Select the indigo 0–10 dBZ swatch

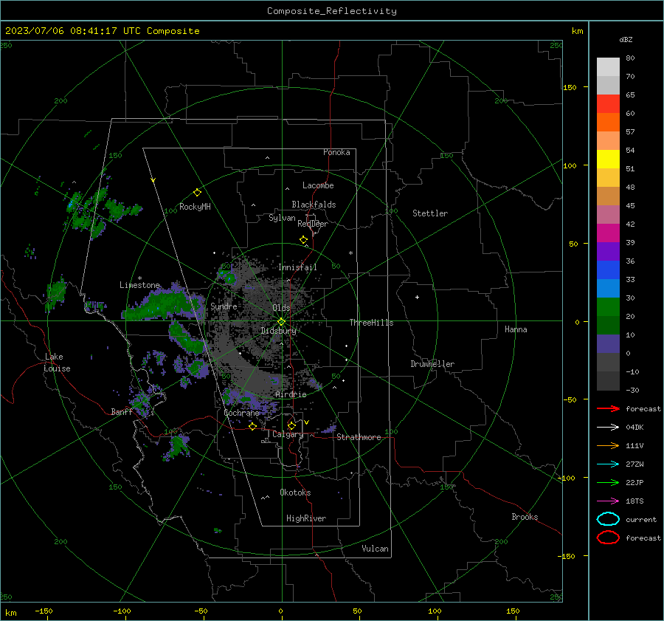point(608,344)
